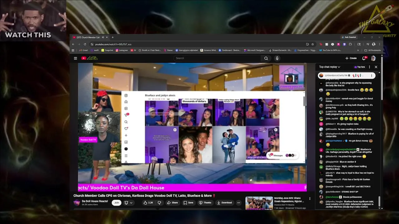Screen dimensions: 399x224
Task: Close the chat replay panel
Action: pos(376,67)
